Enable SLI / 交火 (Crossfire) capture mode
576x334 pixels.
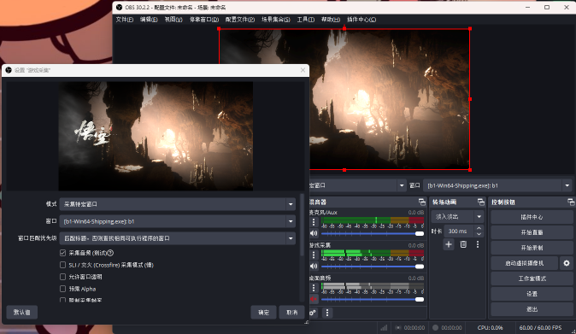click(x=63, y=265)
